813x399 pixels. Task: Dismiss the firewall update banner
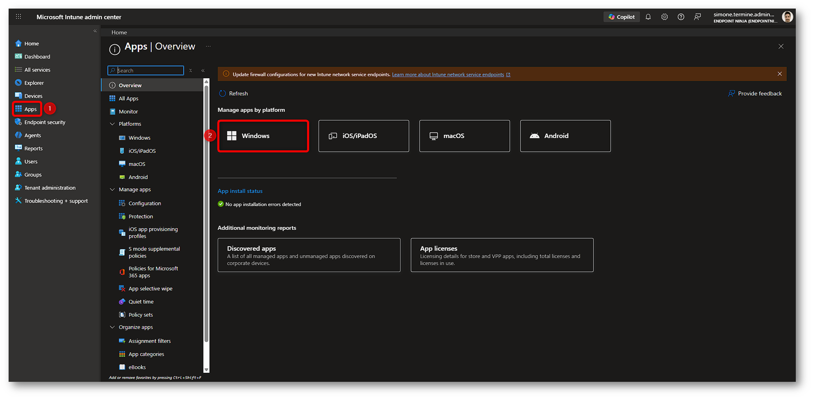click(779, 74)
